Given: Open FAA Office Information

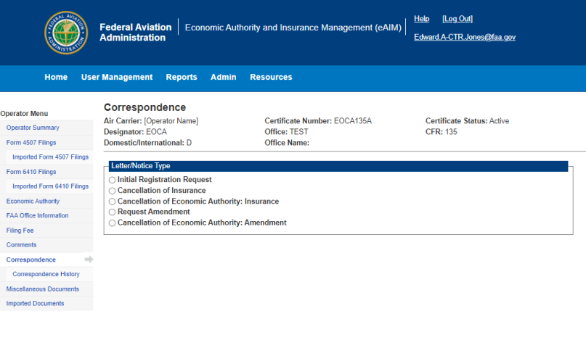Looking at the screenshot, I should (37, 215).
